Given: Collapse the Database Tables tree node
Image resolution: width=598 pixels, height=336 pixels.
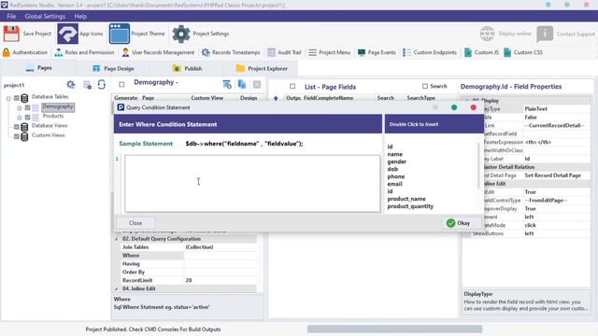Looking at the screenshot, I should coord(8,98).
